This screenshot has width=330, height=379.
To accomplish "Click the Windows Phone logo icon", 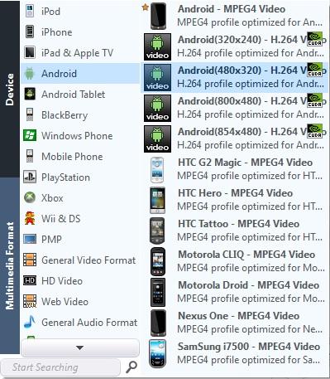I will click(x=30, y=135).
